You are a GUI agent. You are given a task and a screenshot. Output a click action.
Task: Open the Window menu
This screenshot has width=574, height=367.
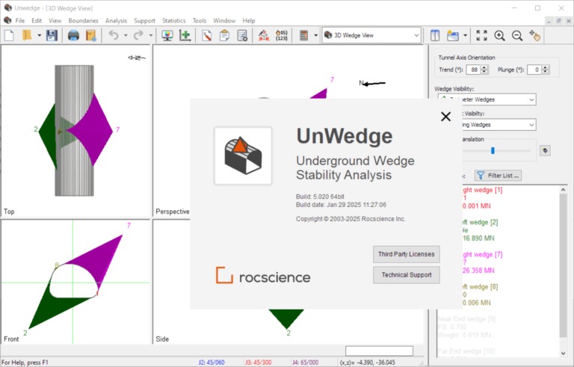(224, 20)
